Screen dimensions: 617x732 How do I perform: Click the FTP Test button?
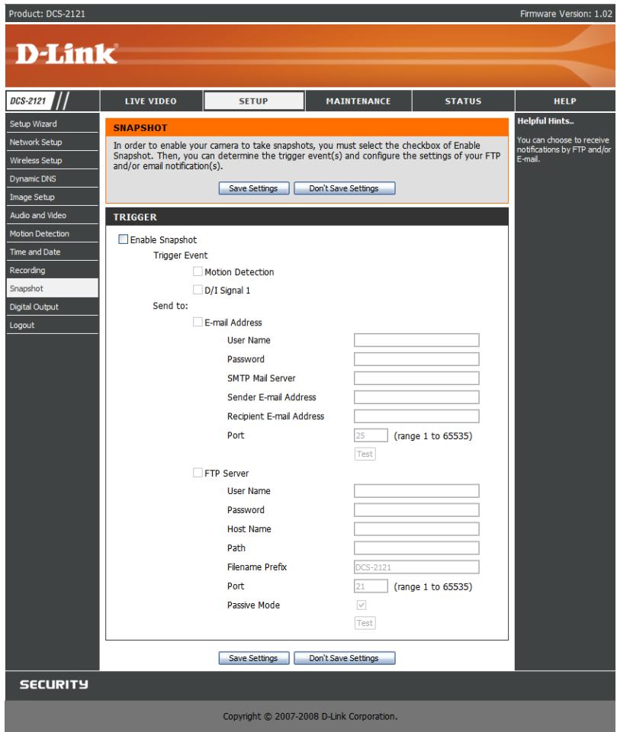[x=365, y=623]
